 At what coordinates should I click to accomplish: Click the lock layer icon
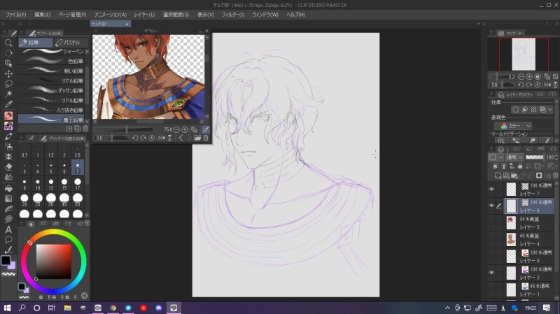[520, 166]
